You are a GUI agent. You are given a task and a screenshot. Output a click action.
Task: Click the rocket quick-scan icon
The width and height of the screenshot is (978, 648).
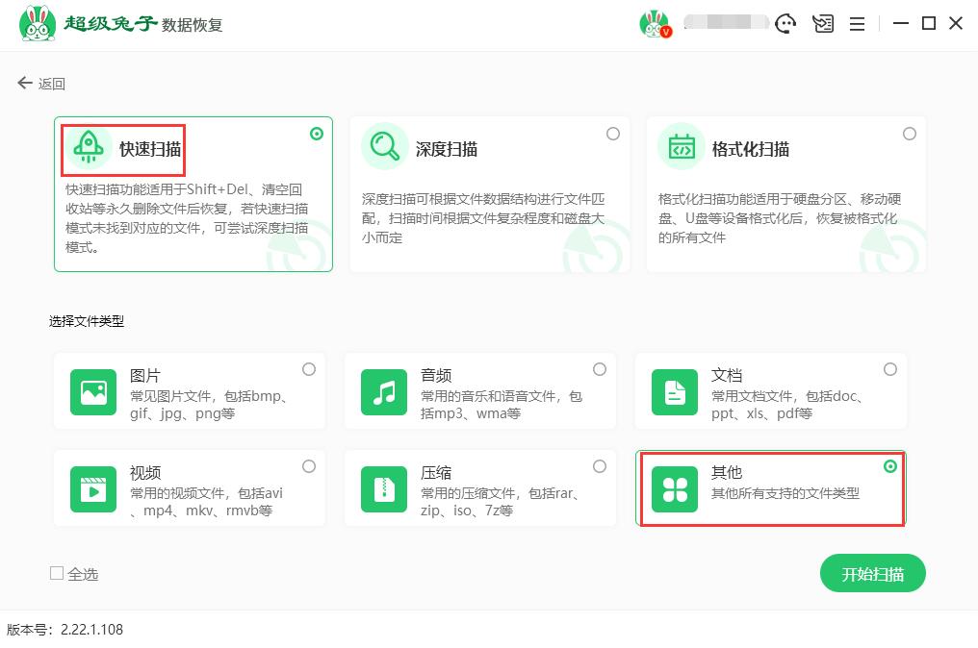(89, 147)
